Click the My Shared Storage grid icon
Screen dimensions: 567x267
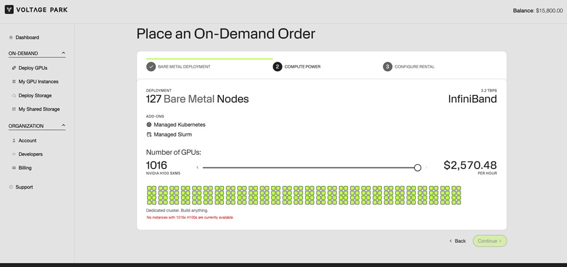(14, 109)
